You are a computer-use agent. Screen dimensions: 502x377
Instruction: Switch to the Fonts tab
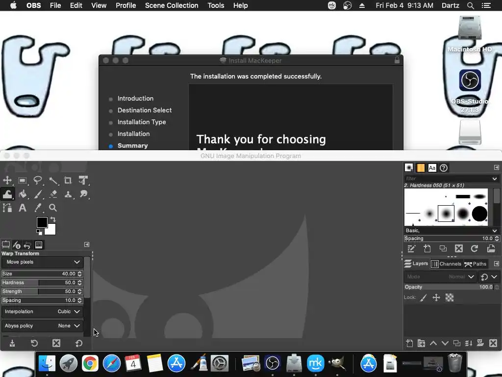tap(432, 168)
